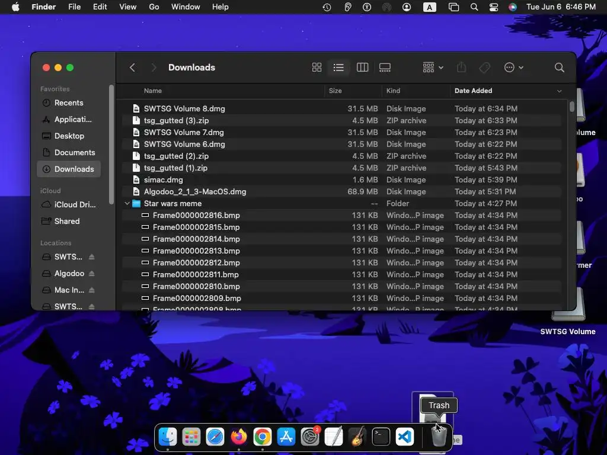Open the Group By dropdown in toolbar
The image size is (607, 455).
(433, 68)
